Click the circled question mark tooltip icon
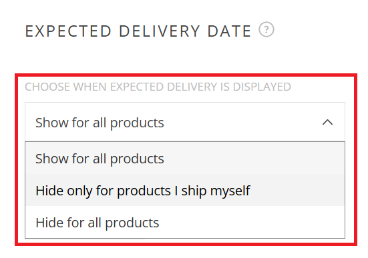Screen dimensions: 368x258 coord(266,29)
